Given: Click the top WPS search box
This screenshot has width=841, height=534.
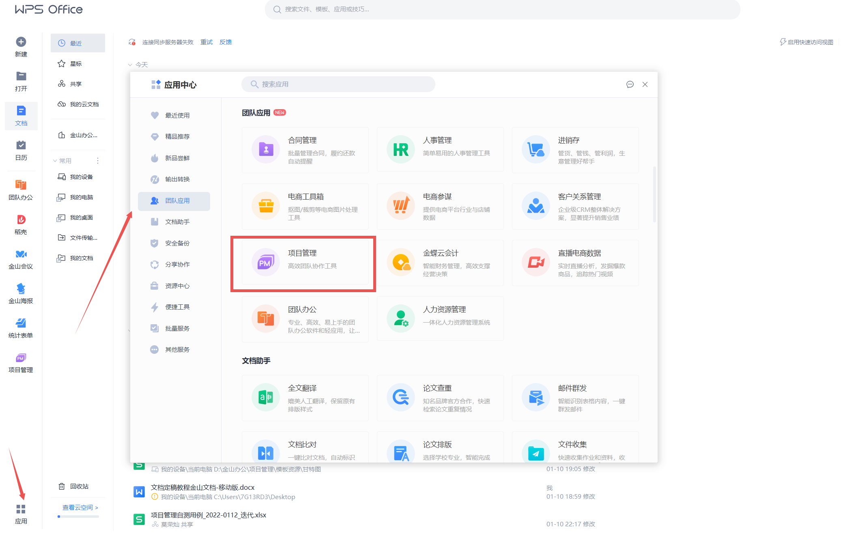Looking at the screenshot, I should [x=502, y=9].
